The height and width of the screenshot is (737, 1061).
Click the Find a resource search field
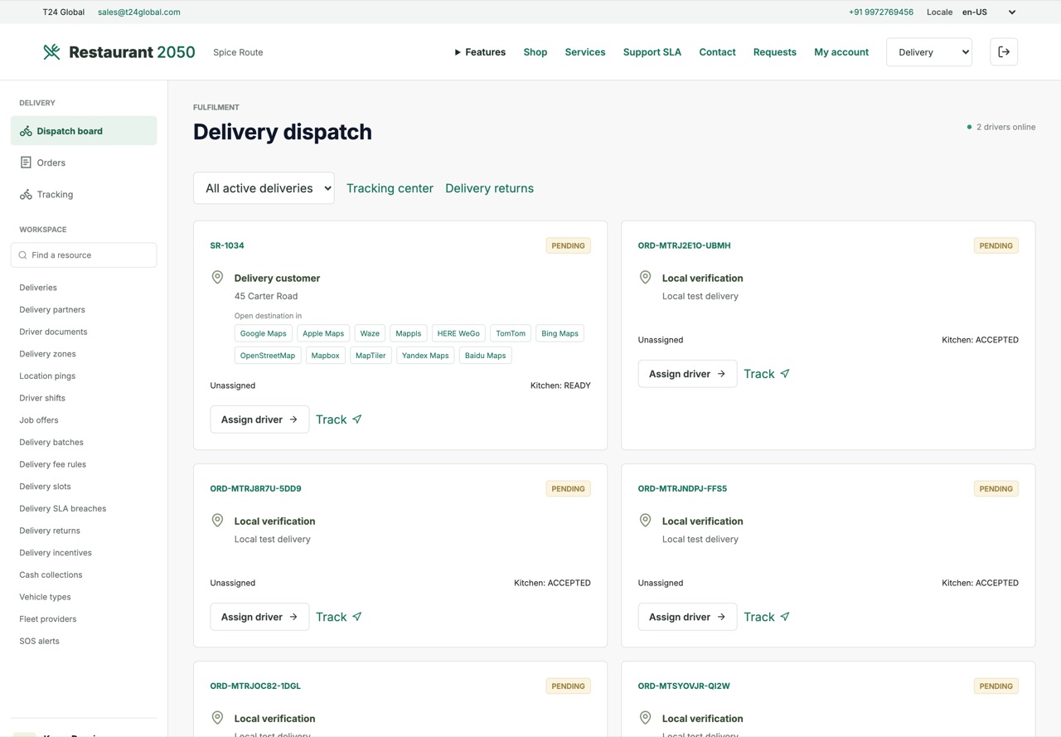[84, 255]
